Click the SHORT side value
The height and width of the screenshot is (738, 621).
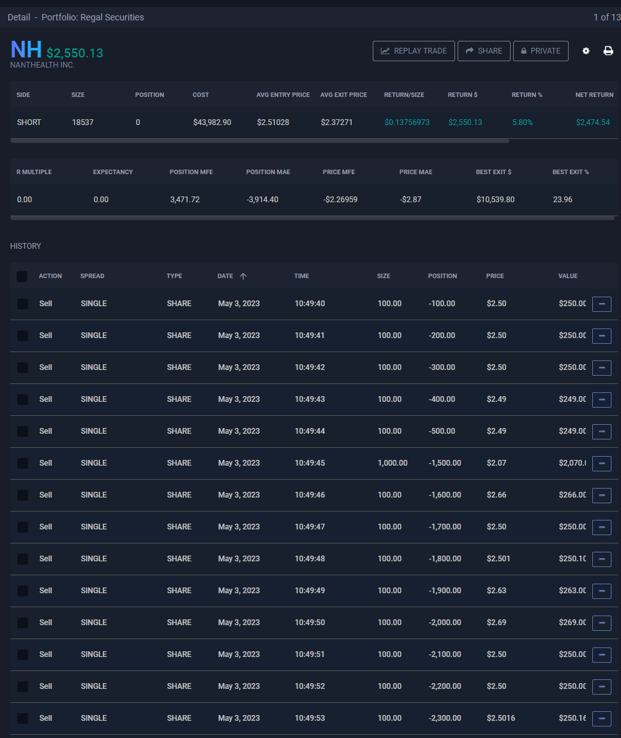[29, 122]
